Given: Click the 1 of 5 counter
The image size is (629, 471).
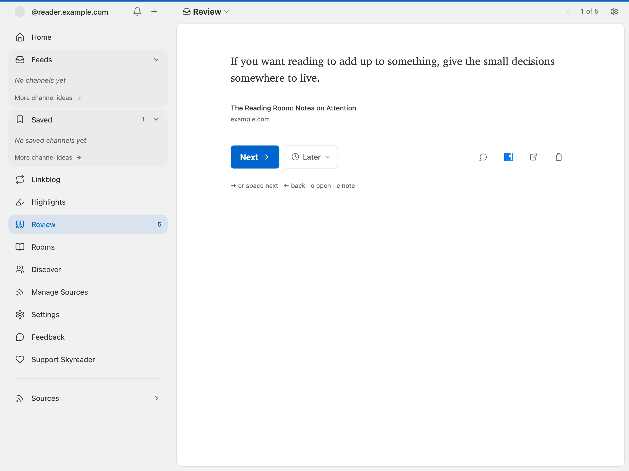Looking at the screenshot, I should [x=589, y=11].
